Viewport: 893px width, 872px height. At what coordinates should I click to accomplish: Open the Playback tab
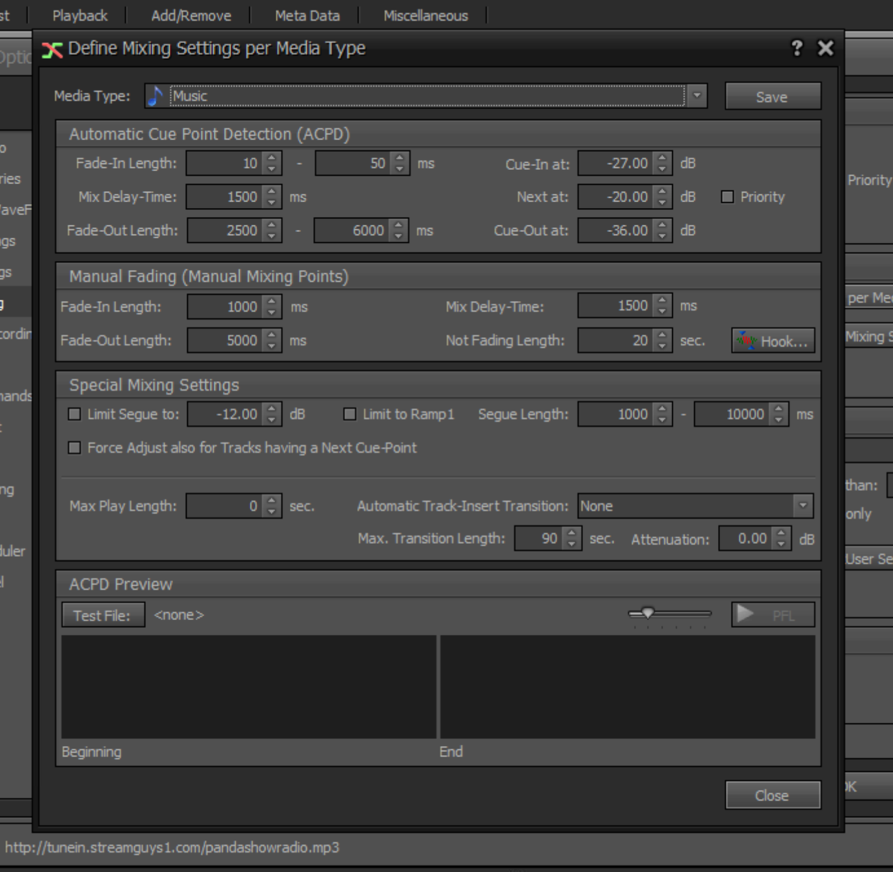pos(80,16)
